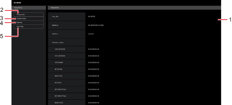This screenshot has width=232, height=105.
Task: Select the Cam_title label cell
Action: click(67, 17)
